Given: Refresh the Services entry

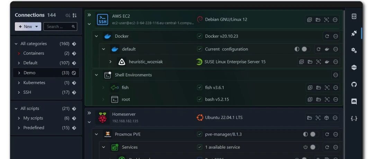Looking at the screenshot, I should [x=327, y=147].
